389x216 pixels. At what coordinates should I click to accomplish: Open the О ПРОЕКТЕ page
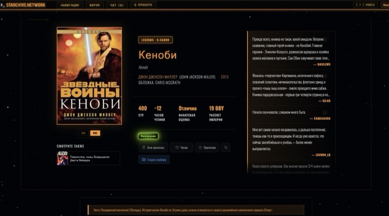point(143,5)
